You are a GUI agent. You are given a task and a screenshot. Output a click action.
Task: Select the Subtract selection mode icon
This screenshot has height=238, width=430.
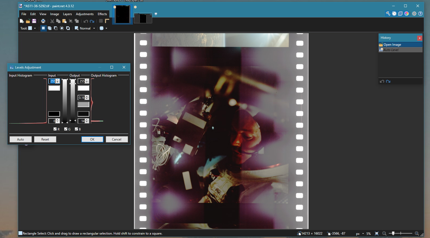tap(56, 28)
